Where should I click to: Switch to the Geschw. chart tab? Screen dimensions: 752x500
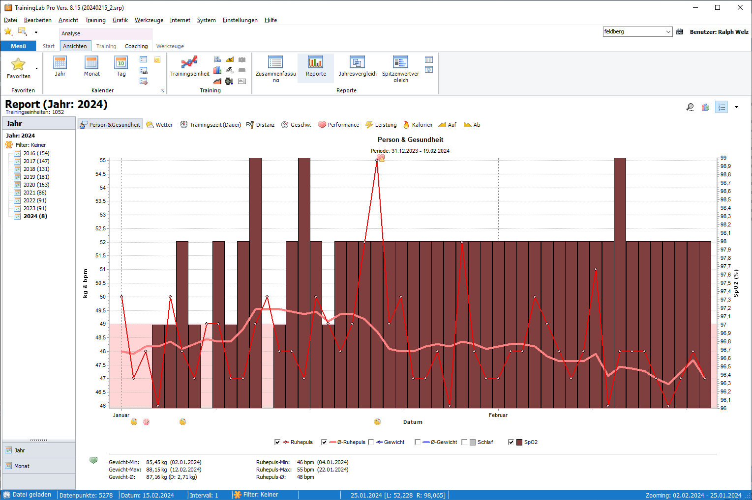296,125
